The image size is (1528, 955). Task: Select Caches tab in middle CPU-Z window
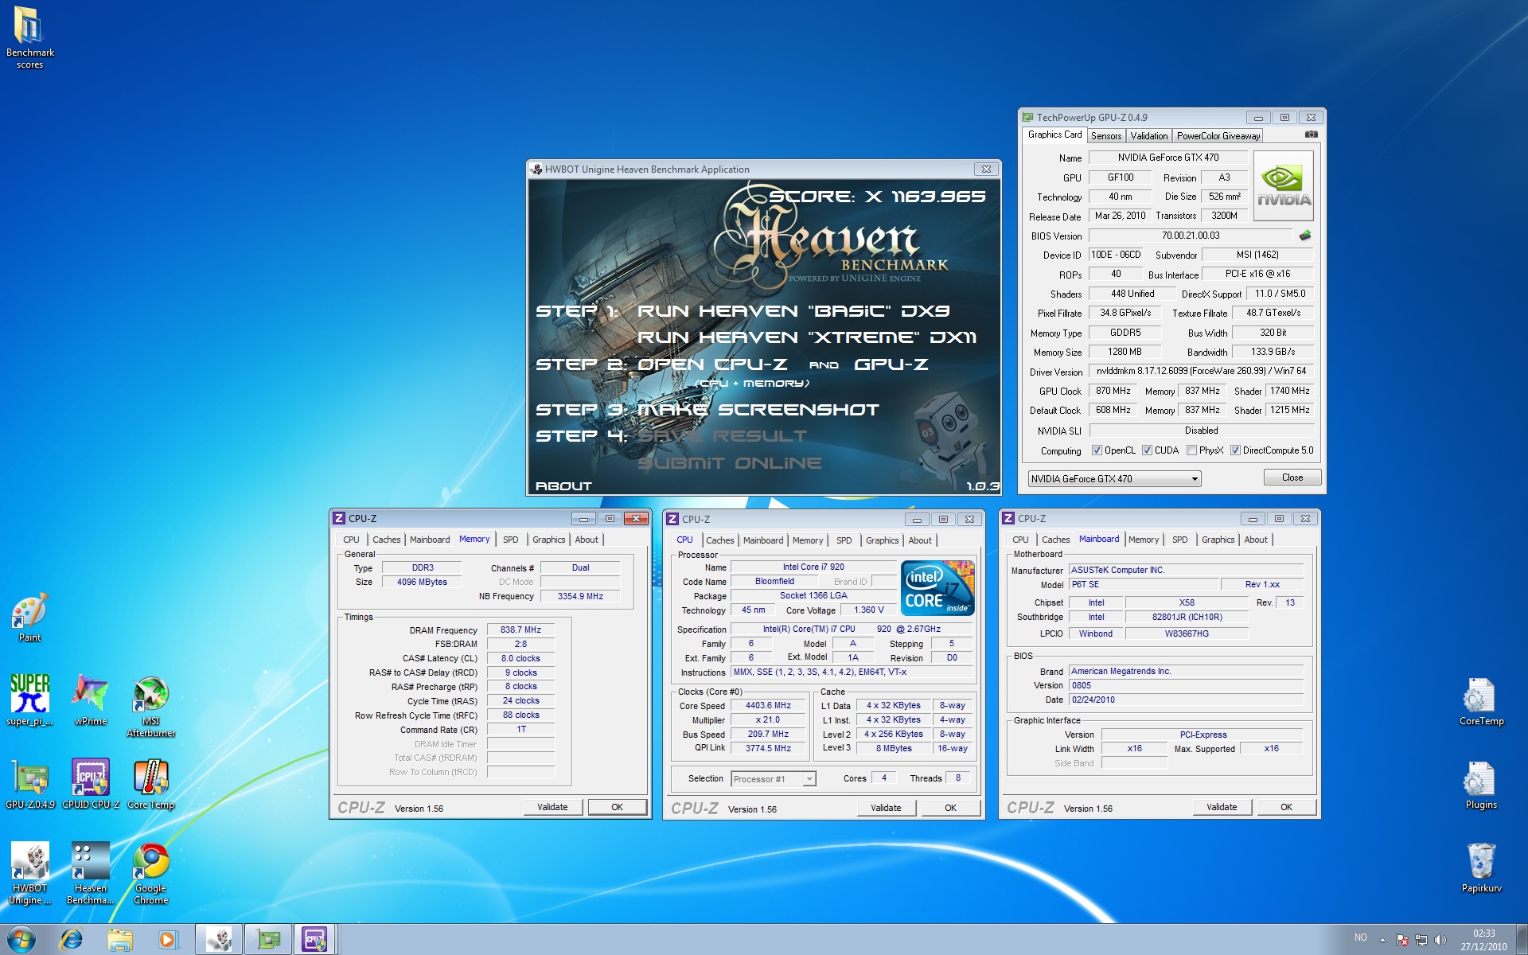point(719,540)
